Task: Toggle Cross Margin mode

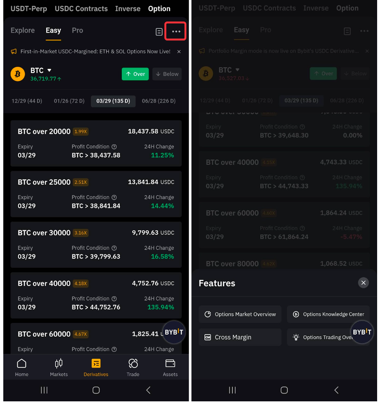Action: point(240,337)
